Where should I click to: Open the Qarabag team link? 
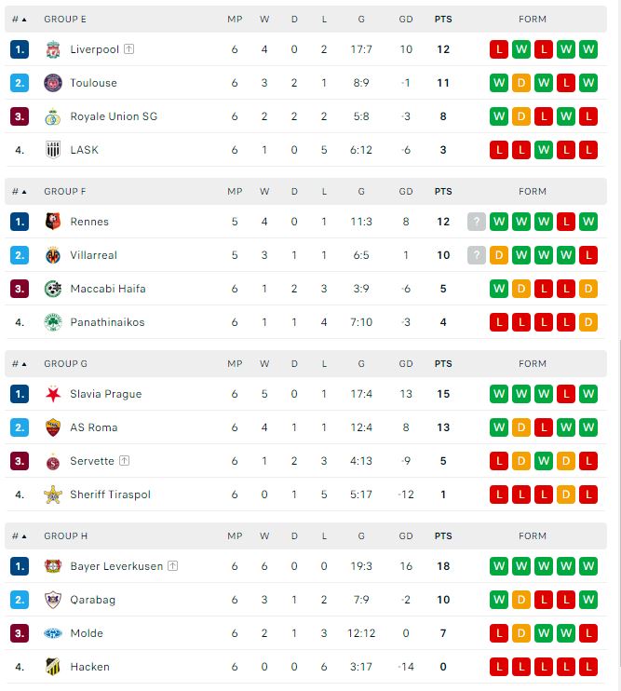pos(92,600)
